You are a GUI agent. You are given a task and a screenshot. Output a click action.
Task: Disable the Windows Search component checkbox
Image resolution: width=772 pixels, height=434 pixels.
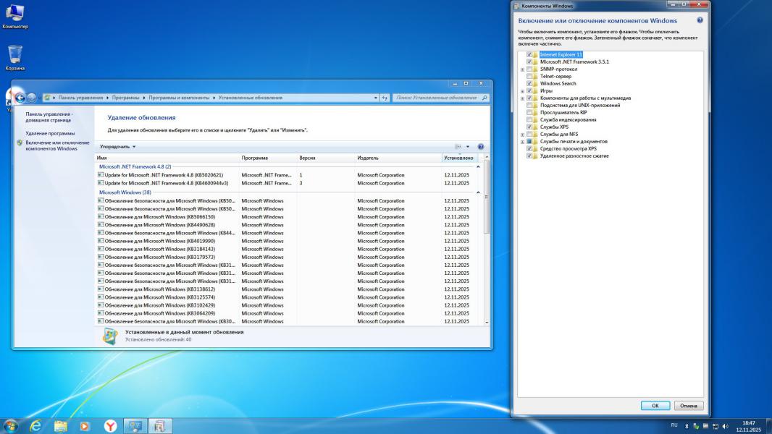(529, 84)
